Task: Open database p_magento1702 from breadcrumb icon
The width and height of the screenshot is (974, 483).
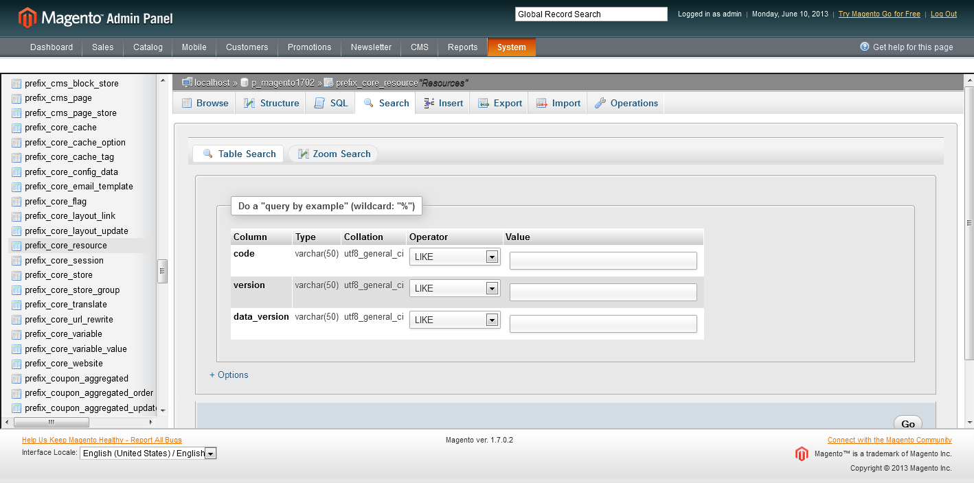Action: point(245,82)
